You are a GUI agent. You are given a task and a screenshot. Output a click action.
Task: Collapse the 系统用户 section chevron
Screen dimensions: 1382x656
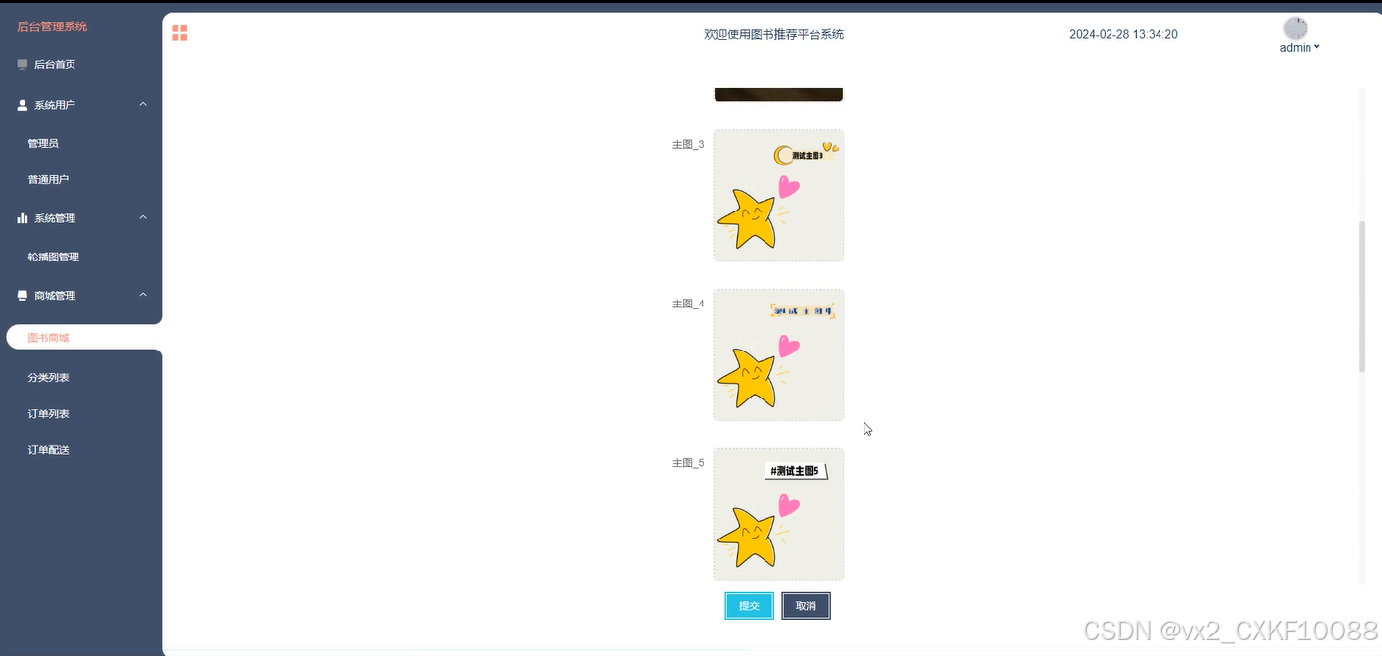click(143, 104)
